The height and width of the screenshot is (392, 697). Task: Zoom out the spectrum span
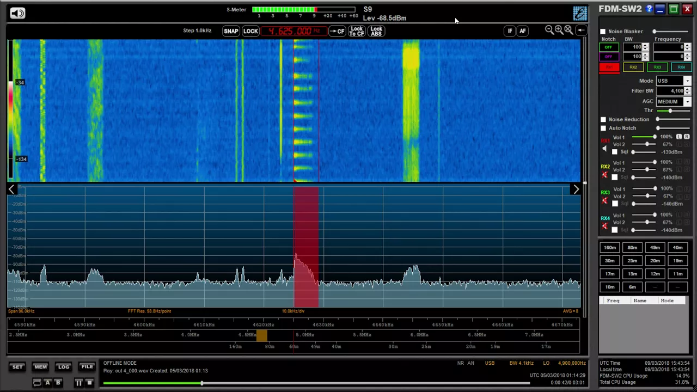[549, 30]
